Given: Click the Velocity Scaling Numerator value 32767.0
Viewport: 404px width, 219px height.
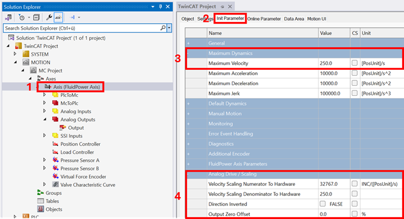Looking at the screenshot, I should [x=334, y=184].
